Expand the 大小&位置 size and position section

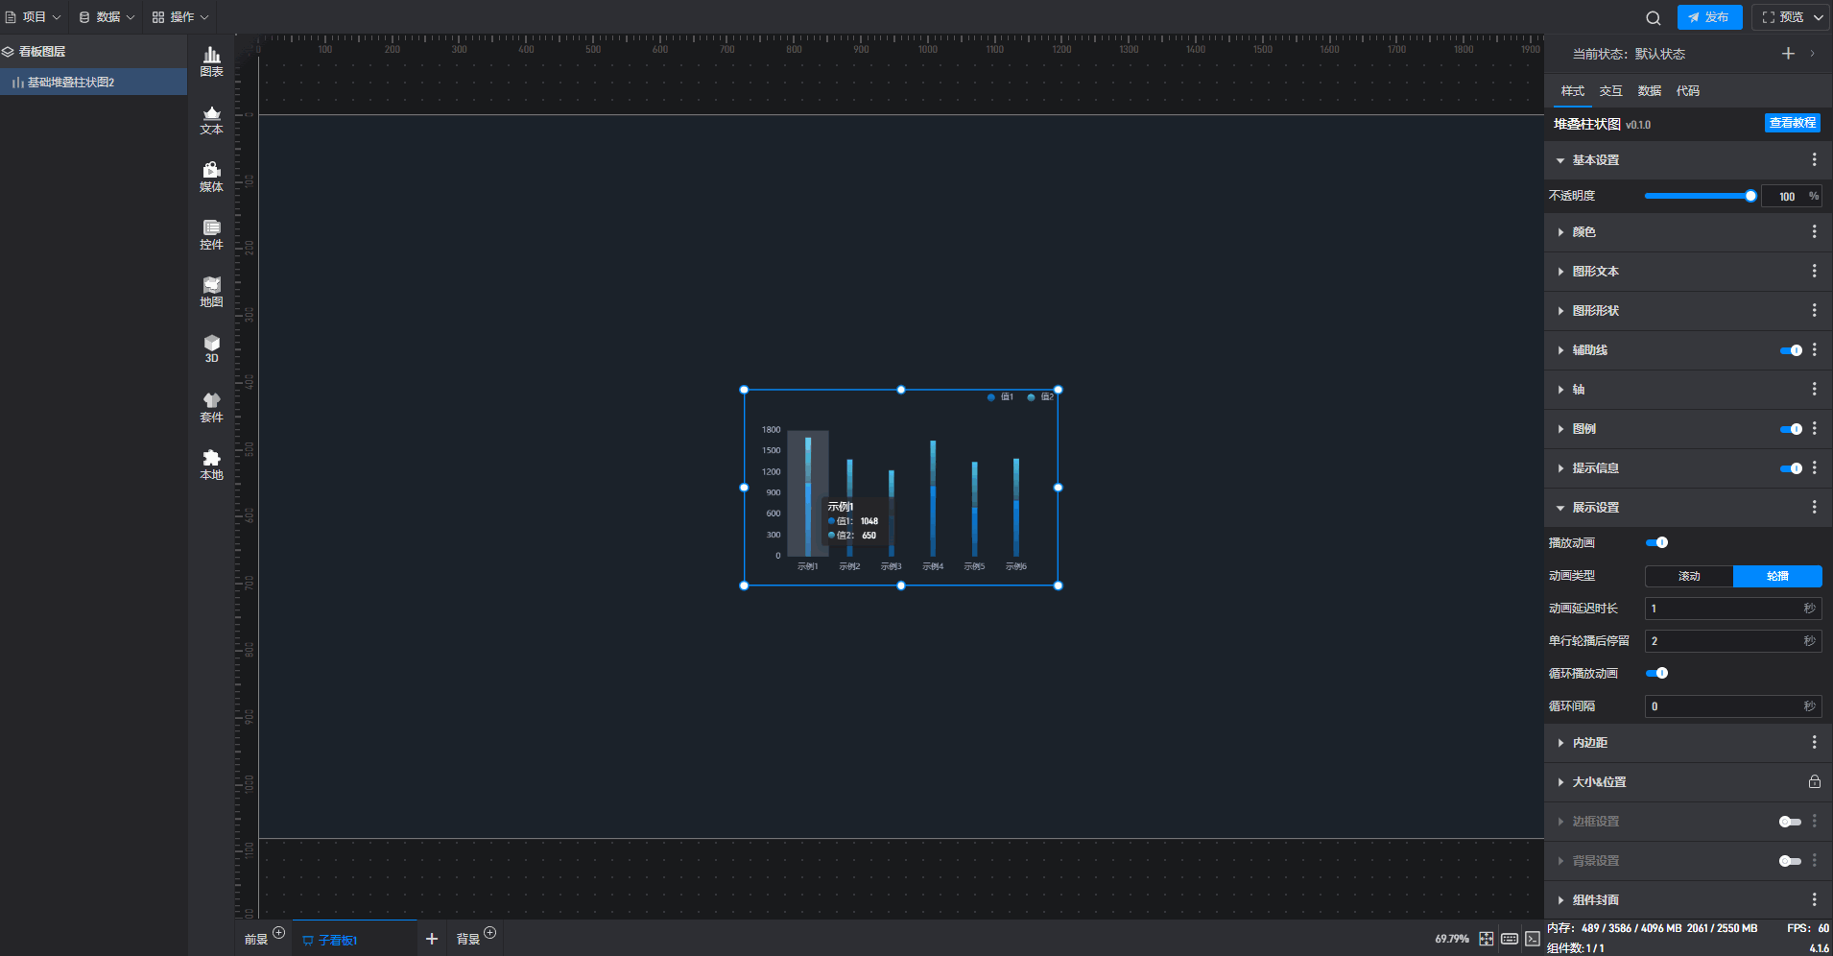1599,782
